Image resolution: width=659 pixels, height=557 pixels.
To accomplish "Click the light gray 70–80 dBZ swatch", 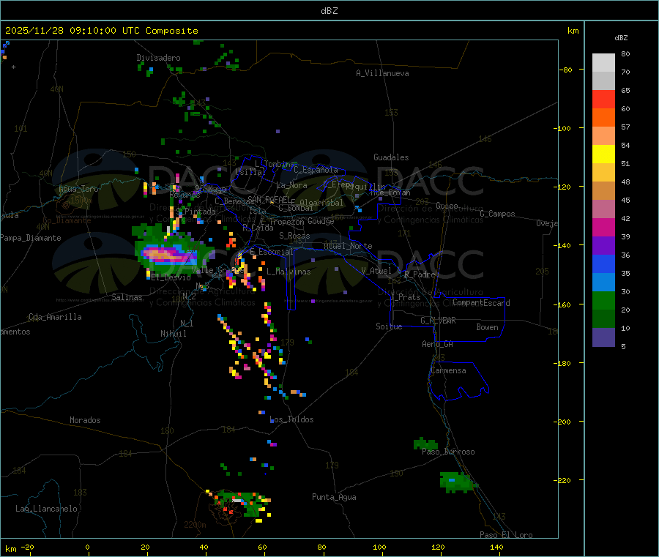I will [x=603, y=63].
